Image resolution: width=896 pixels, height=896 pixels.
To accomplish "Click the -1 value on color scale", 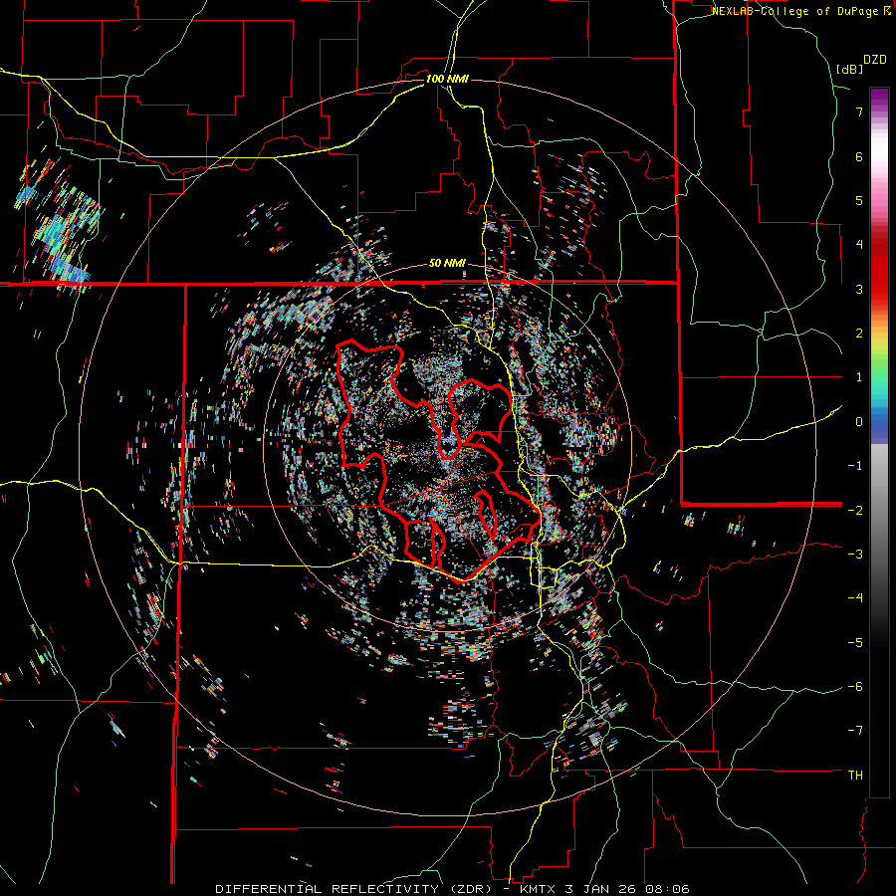I will point(855,466).
